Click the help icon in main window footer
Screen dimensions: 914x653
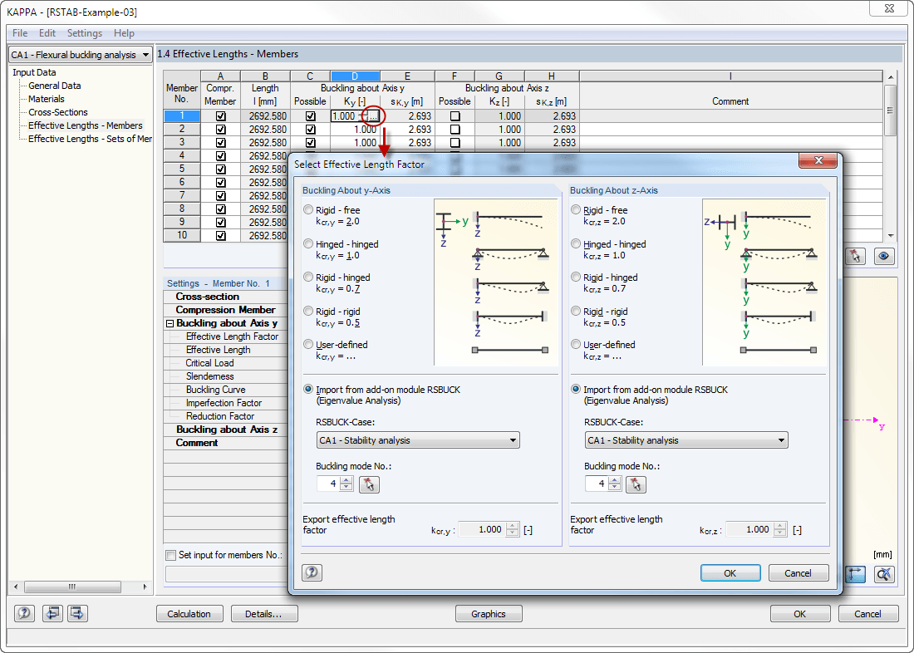[25, 614]
